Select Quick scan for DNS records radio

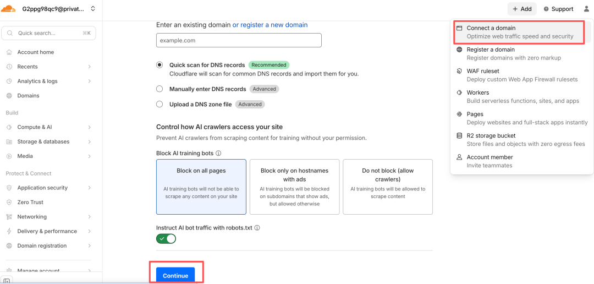pyautogui.click(x=159, y=65)
